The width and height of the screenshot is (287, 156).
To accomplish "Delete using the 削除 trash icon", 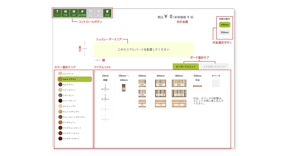I will pyautogui.click(x=107, y=13).
